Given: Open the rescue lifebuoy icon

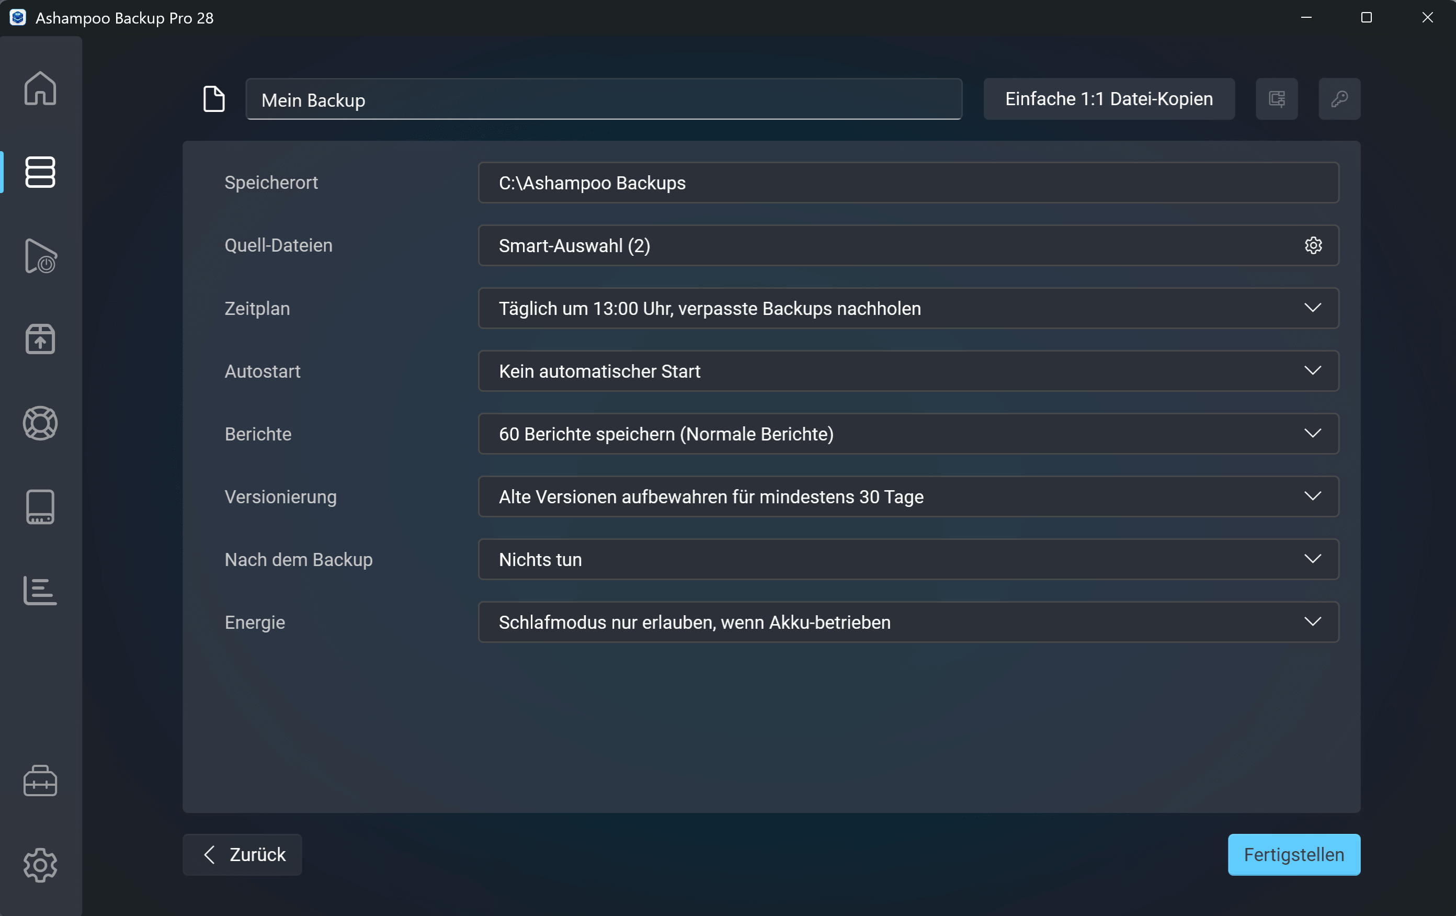Looking at the screenshot, I should [40, 423].
